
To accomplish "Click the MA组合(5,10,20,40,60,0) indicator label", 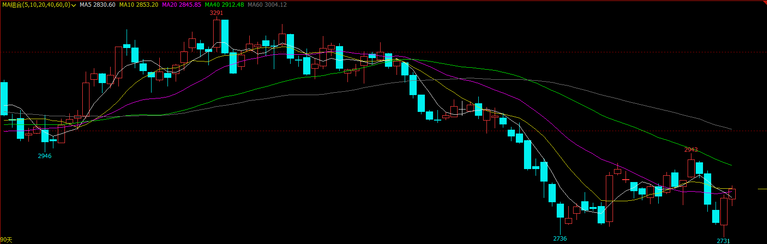I will (x=36, y=4).
